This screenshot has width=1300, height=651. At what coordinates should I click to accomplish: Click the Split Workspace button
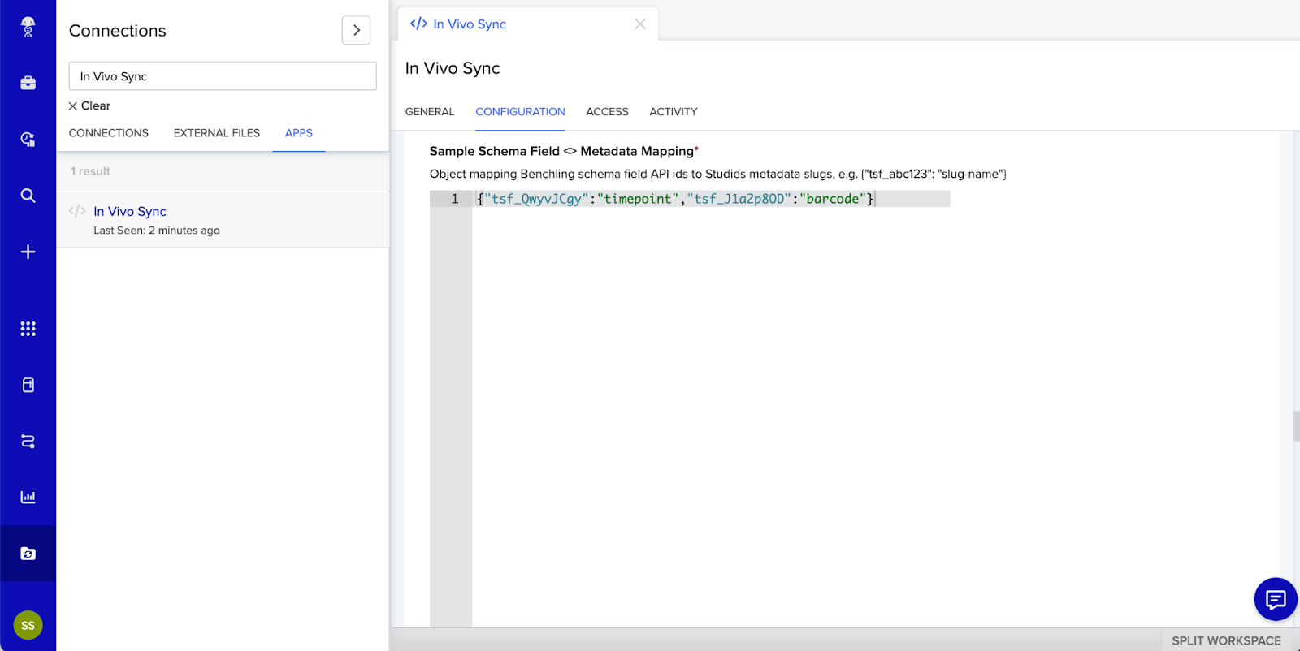1227,640
